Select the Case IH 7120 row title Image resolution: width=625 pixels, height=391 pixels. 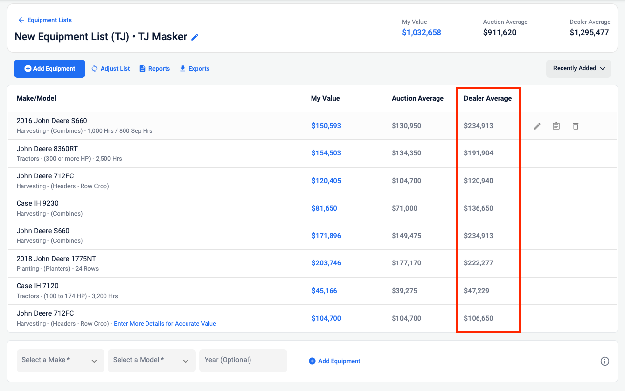[x=38, y=286]
